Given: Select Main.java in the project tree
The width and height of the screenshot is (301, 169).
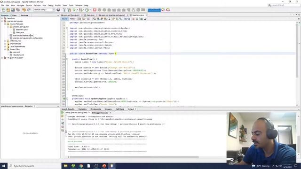Looking at the screenshot, I should click(x=20, y=32).
